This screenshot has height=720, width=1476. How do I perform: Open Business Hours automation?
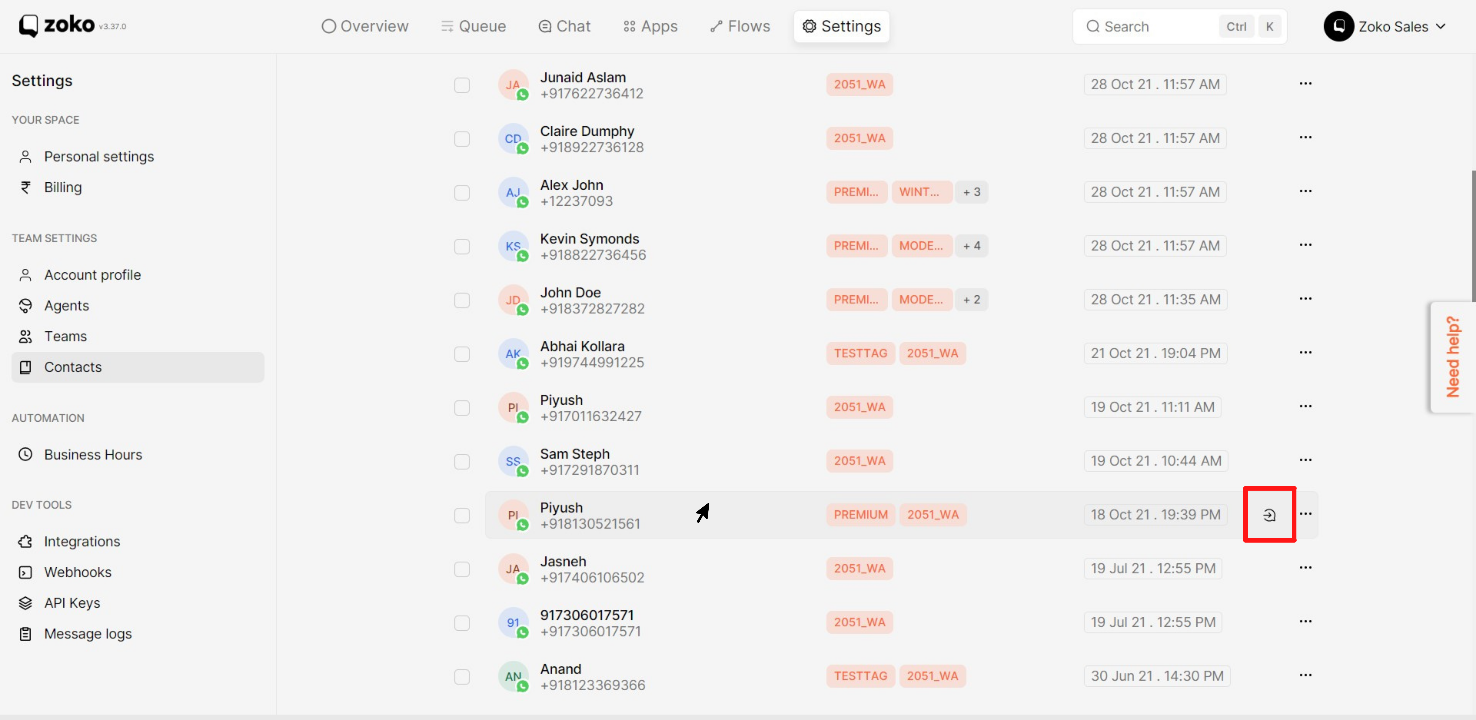pyautogui.click(x=138, y=454)
